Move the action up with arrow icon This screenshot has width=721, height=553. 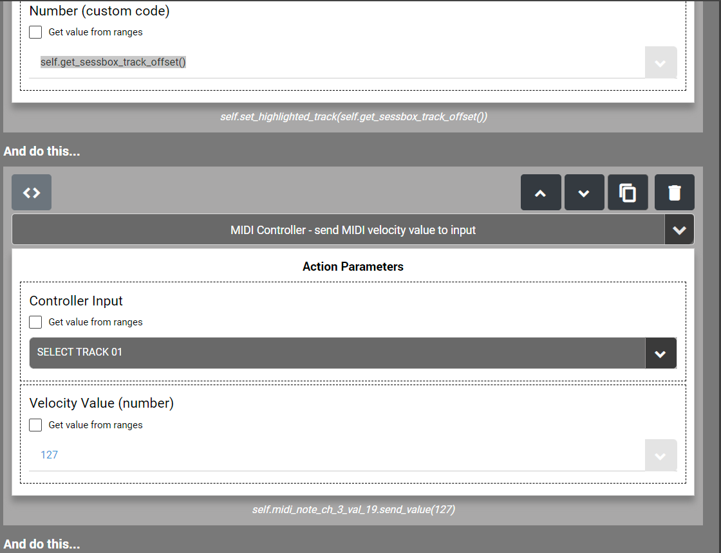[x=541, y=192]
